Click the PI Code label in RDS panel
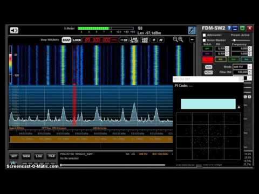The width and height of the screenshot is (259, 194). (x=181, y=86)
